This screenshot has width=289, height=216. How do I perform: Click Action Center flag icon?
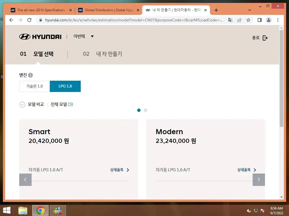[x=262, y=211]
